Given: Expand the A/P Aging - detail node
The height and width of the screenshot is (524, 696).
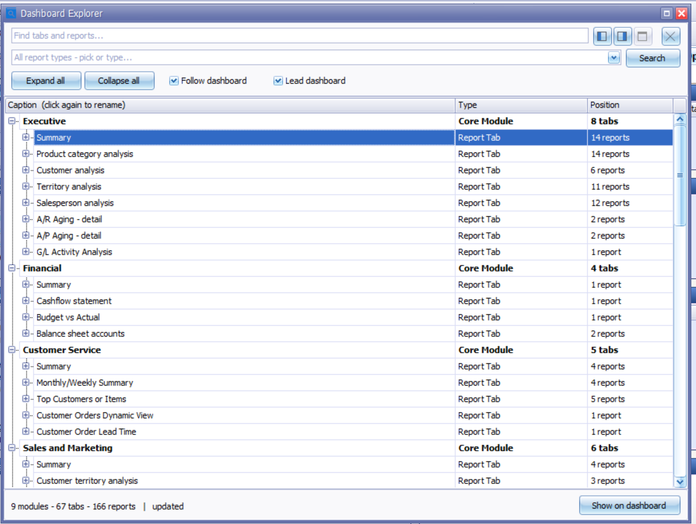Looking at the screenshot, I should [x=25, y=236].
